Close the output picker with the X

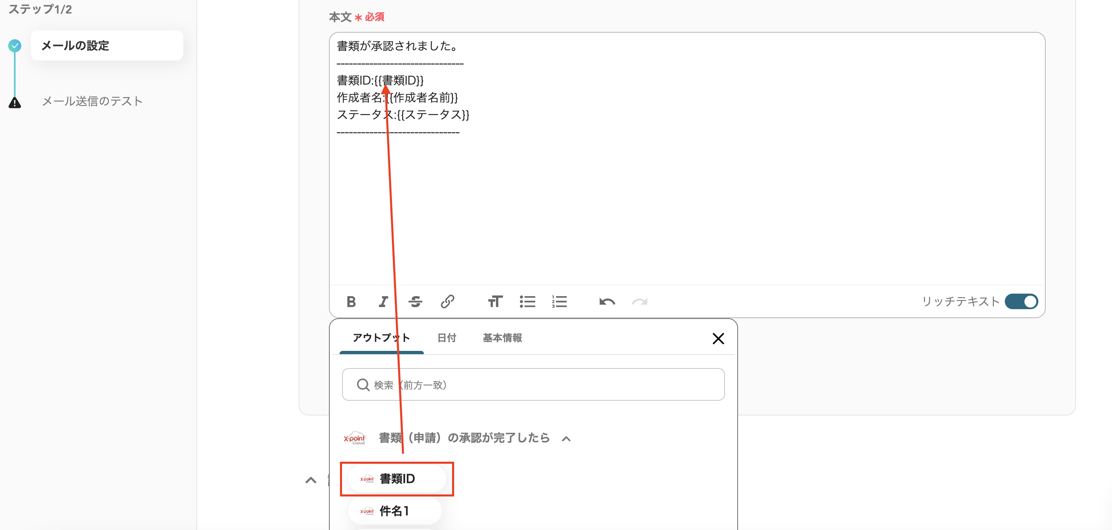click(718, 338)
